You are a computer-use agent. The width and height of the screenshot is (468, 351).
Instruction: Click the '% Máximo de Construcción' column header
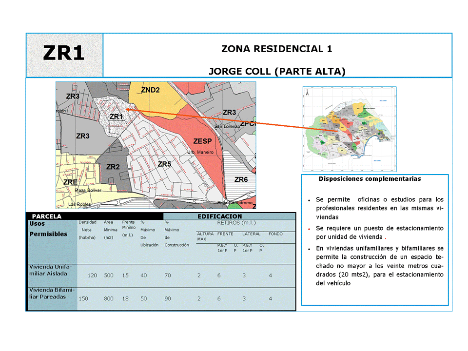pyautogui.click(x=176, y=234)
